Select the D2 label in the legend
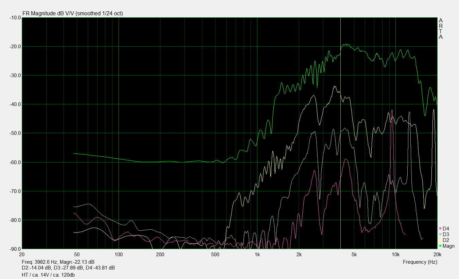The image size is (459, 279). pos(446,240)
